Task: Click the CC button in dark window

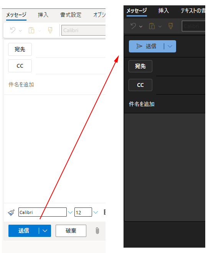Action: 140,85
